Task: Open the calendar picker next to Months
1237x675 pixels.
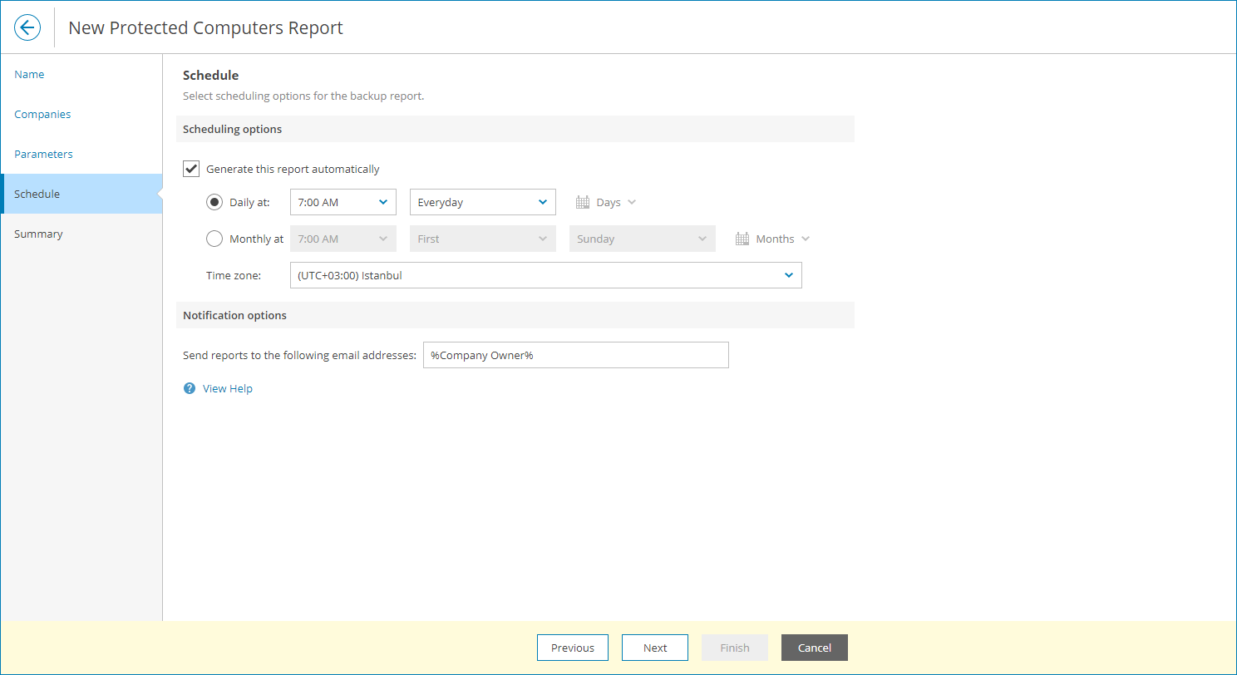Action: click(741, 239)
